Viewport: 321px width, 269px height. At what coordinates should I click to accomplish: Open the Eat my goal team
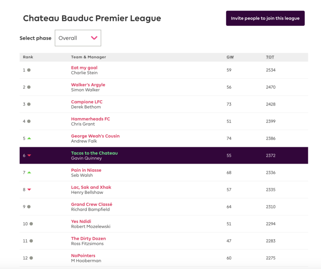pos(84,68)
